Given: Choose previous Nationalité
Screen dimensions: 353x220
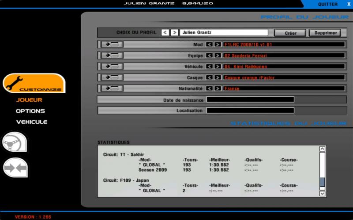Looking at the screenshot, I should click(209, 88).
